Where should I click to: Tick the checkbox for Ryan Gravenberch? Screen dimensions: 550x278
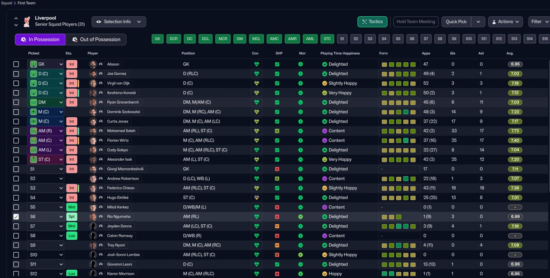pyautogui.click(x=16, y=102)
